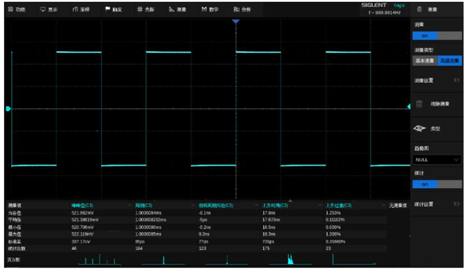The image size is (466, 271).
Task: Click current overshoot value 1.253%
Action: pyautogui.click(x=333, y=213)
